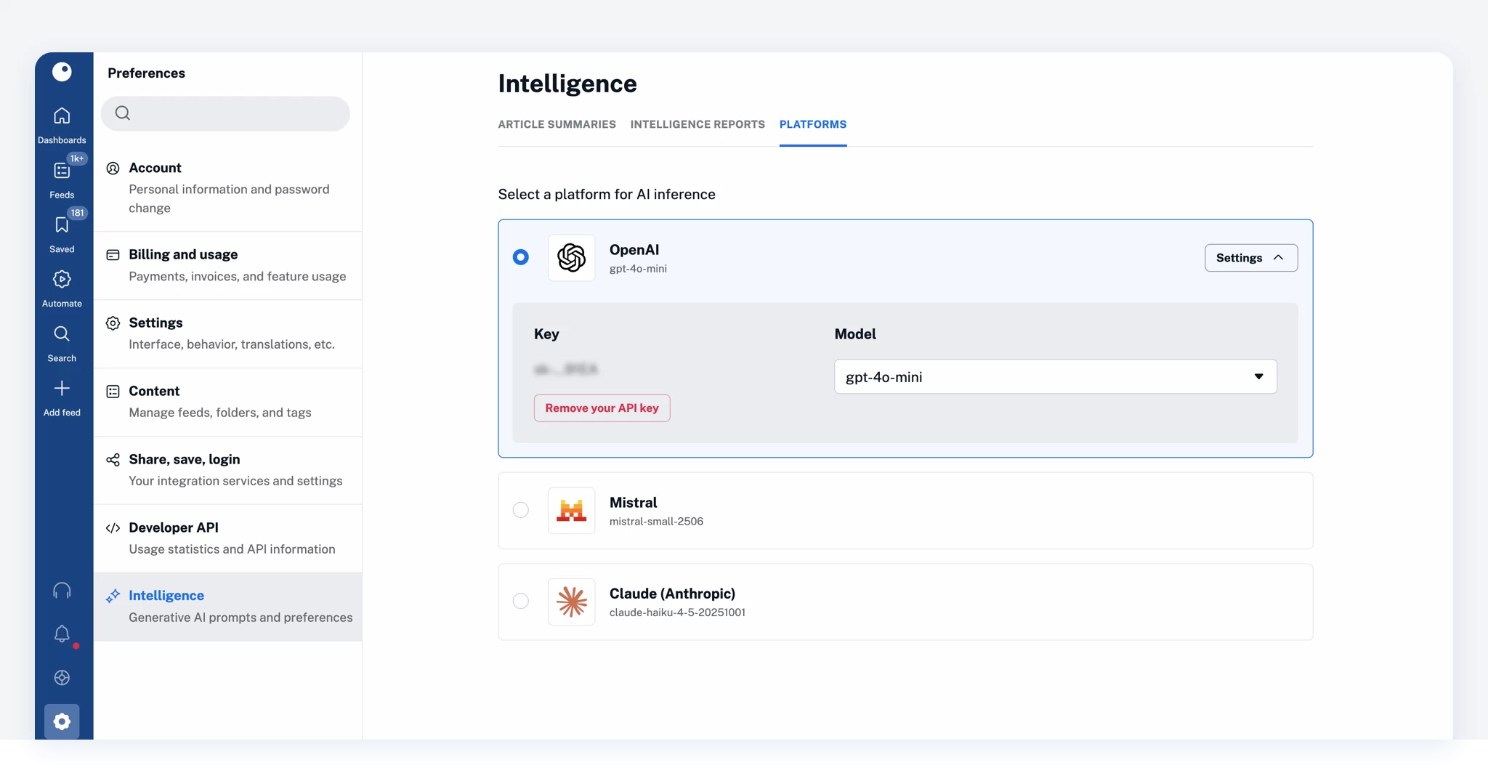Choose Claude (Anthropic) radio option

(x=521, y=601)
